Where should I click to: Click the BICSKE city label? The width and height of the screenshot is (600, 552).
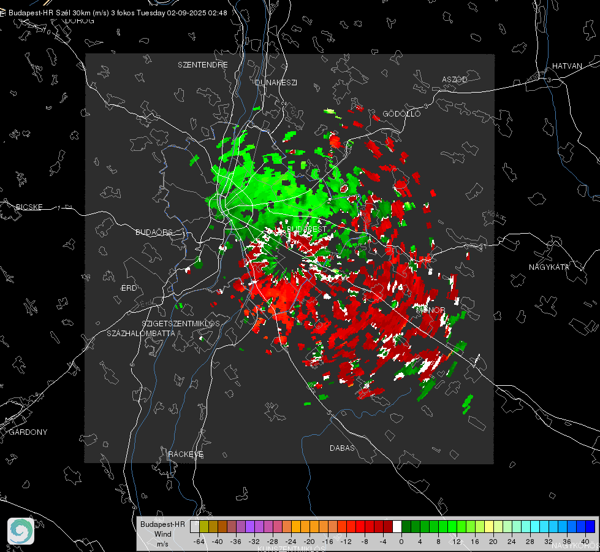tap(29, 207)
